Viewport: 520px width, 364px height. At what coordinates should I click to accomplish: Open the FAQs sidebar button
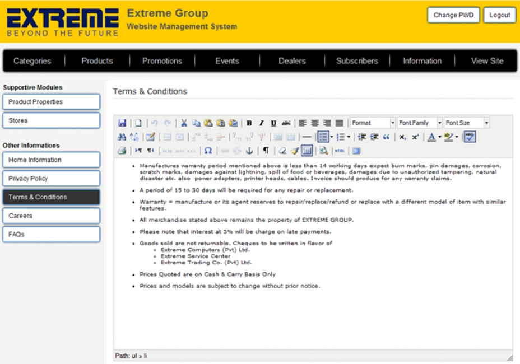(51, 235)
